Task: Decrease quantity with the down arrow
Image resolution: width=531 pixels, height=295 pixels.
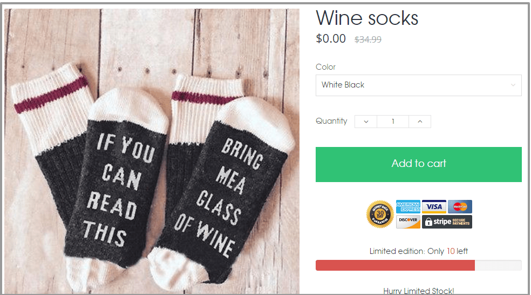Action: (366, 122)
